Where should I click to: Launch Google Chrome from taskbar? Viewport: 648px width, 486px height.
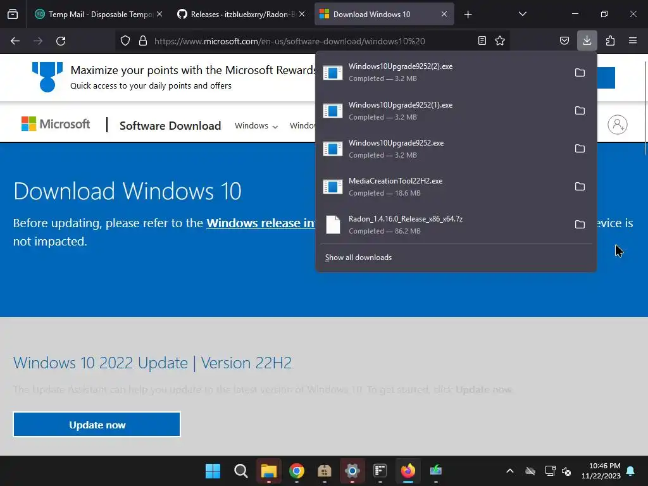pos(296,471)
